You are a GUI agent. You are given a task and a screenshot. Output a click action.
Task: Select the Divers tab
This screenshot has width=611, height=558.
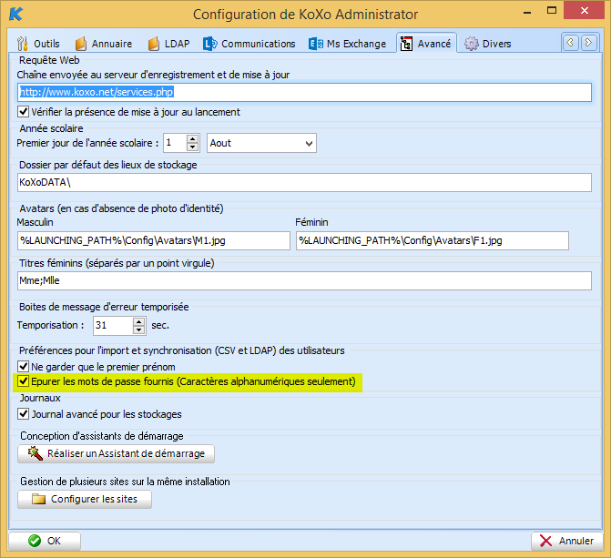click(x=488, y=44)
